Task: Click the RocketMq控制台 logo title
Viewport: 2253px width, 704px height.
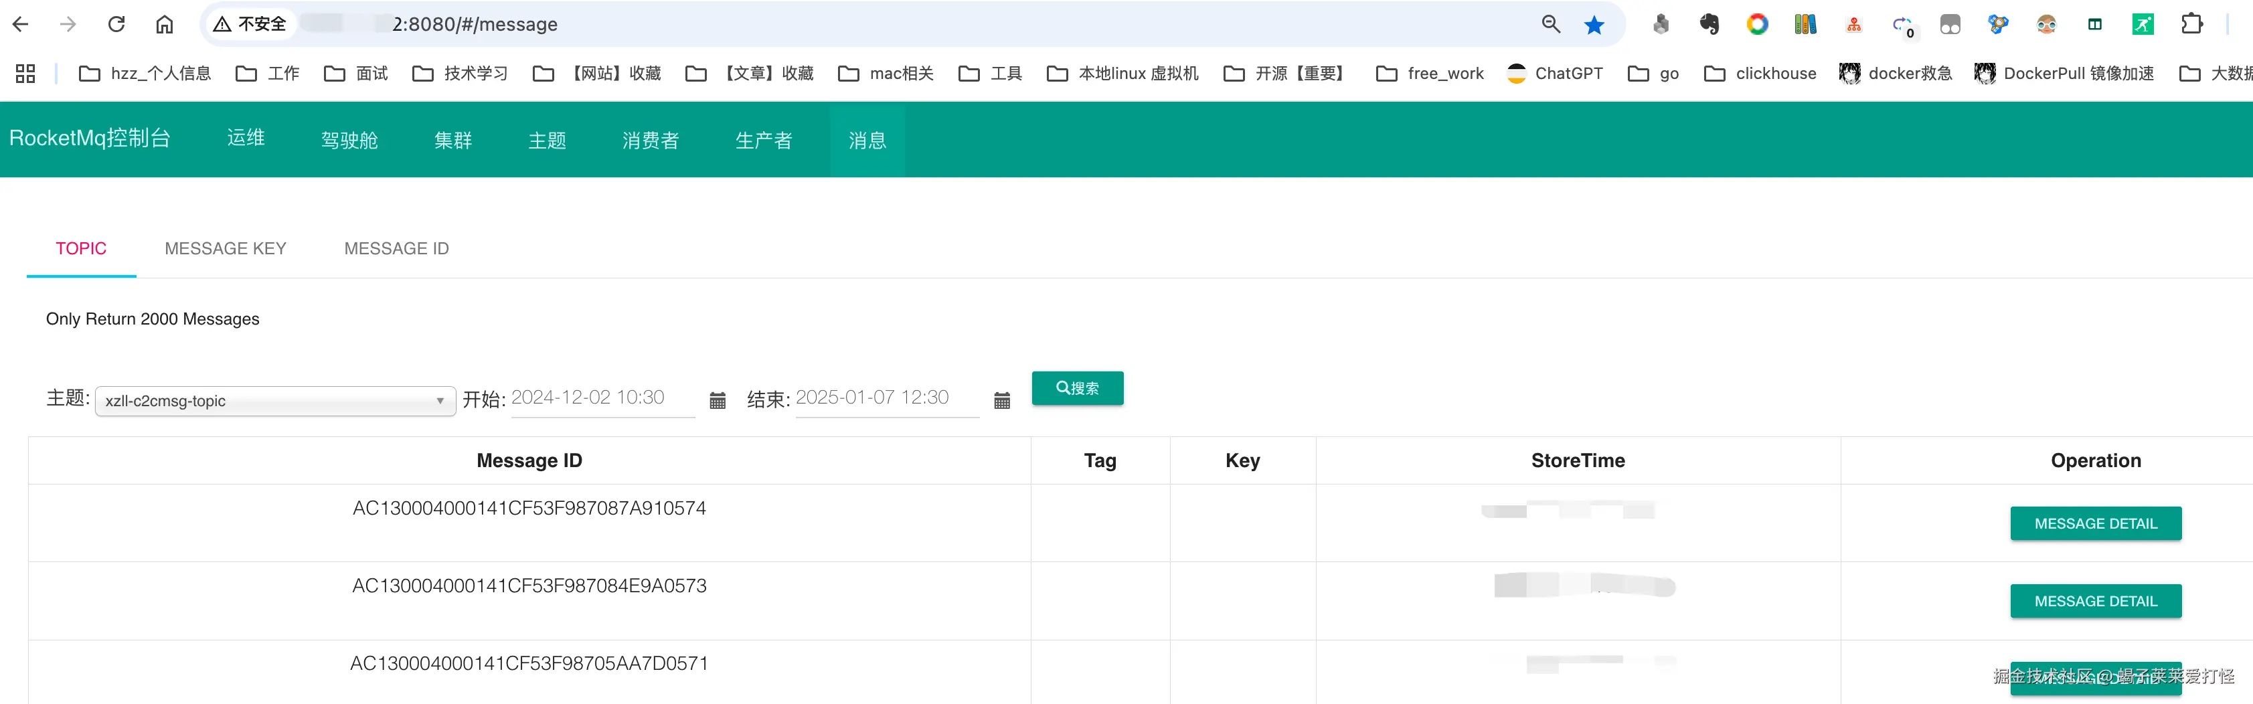Action: [90, 138]
